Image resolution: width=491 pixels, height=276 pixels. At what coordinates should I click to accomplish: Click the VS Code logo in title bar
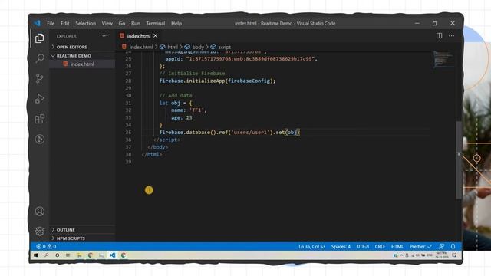(x=38, y=23)
